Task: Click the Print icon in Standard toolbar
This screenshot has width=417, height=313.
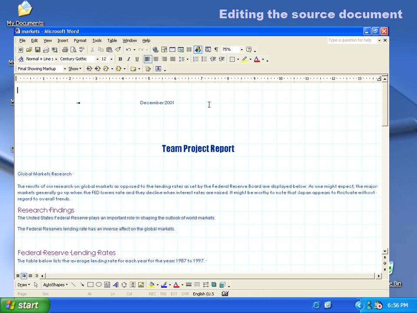Action: [65, 50]
